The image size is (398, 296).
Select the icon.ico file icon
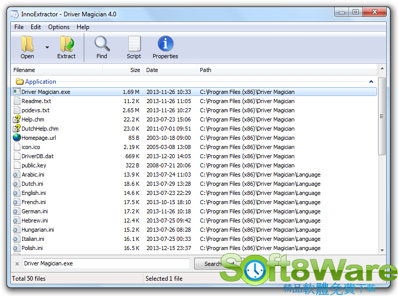pyautogui.click(x=17, y=147)
